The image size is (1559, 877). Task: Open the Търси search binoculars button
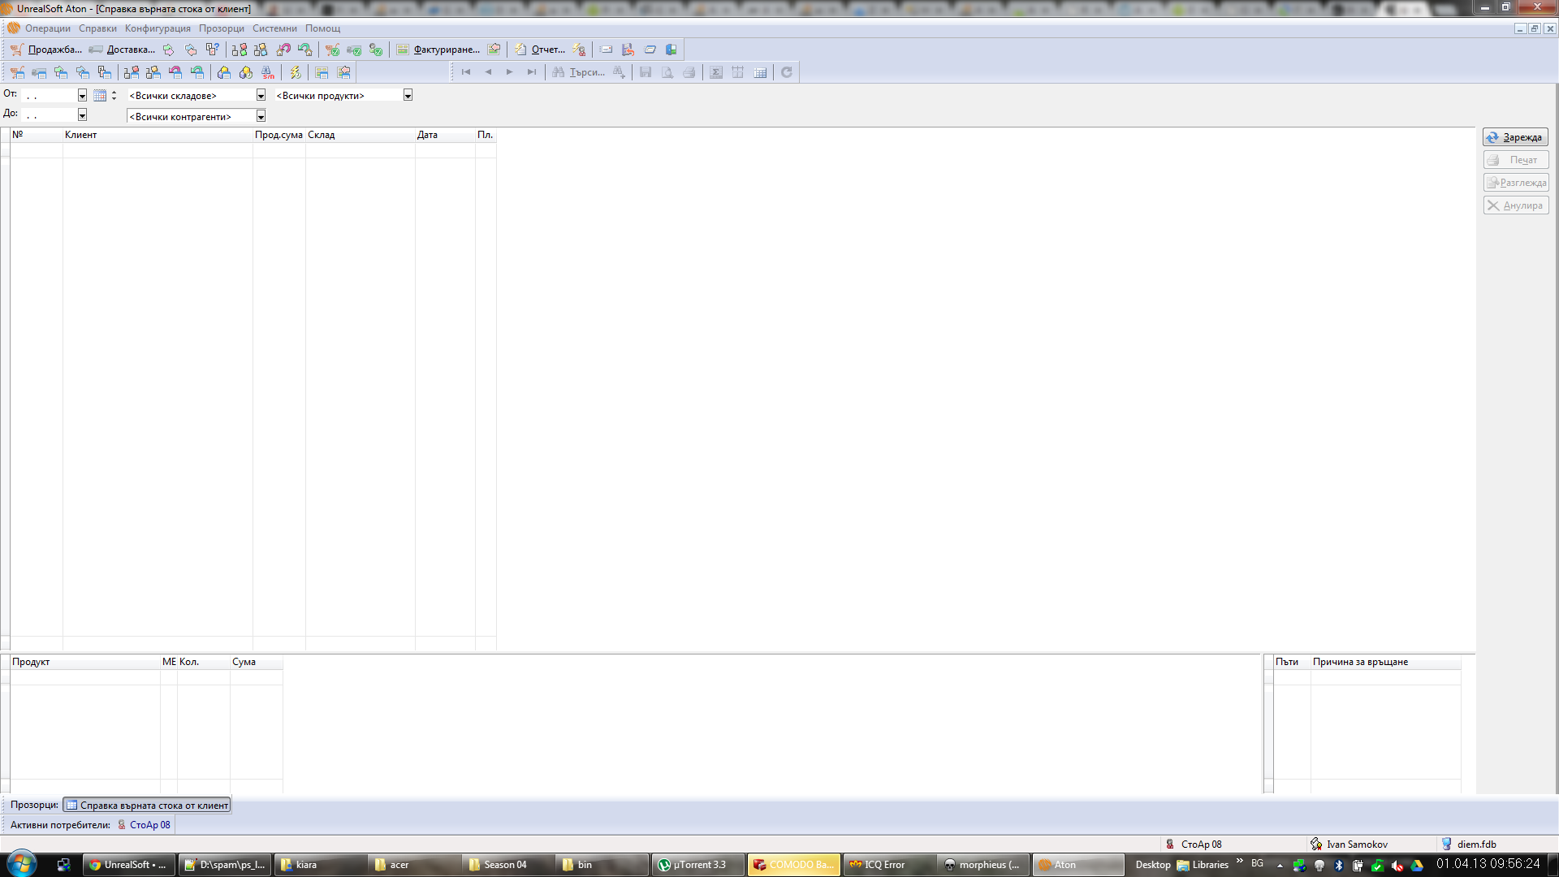(578, 72)
